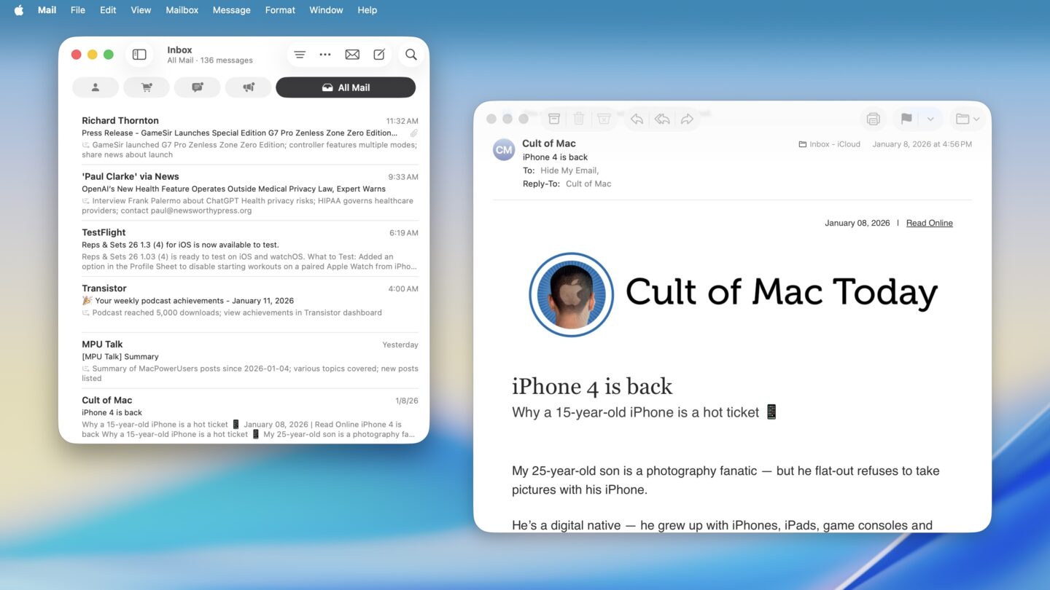This screenshot has height=590, width=1050.
Task: Click the Read Online link
Action: (929, 223)
